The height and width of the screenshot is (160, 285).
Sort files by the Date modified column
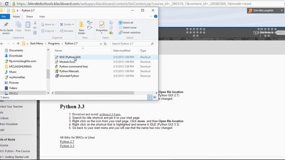(x=122, y=51)
